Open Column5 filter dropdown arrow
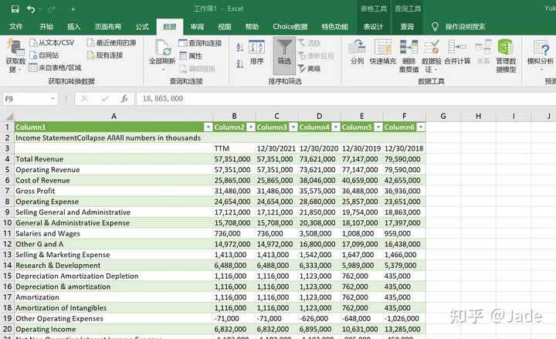The image size is (556, 339). point(378,127)
